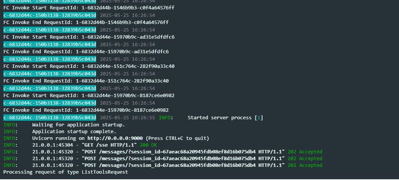Click the FC Invoke End line ending 8187ce6e0982
399x180 pixels.
pyautogui.click(x=86, y=110)
